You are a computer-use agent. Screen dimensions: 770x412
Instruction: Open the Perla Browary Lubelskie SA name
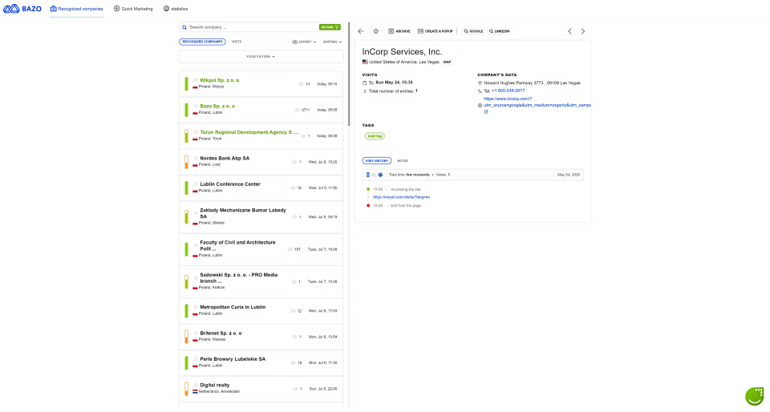pyautogui.click(x=233, y=359)
